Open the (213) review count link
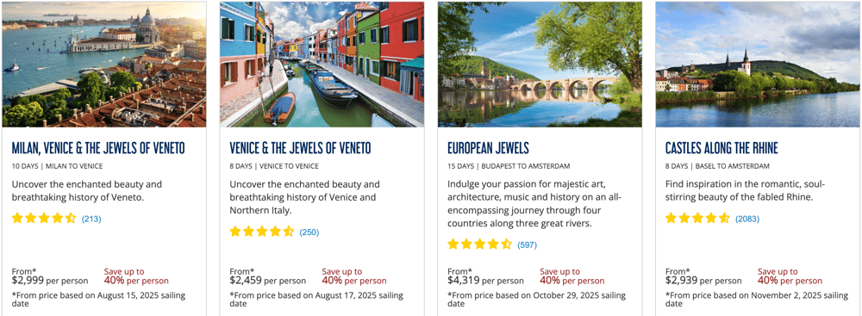Viewport: 862px width, 316px height. 91,219
